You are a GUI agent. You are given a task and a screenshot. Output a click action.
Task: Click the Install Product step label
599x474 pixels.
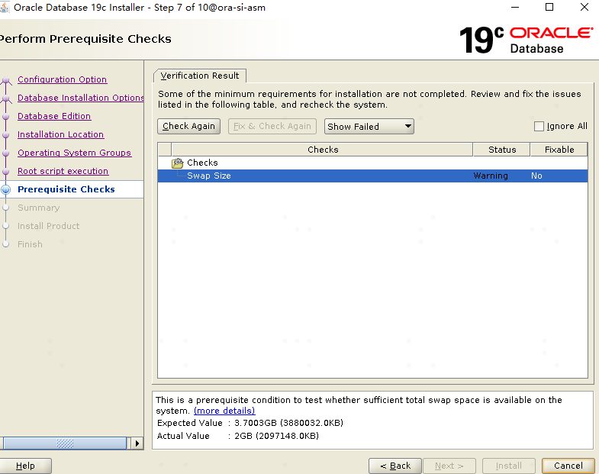(49, 226)
